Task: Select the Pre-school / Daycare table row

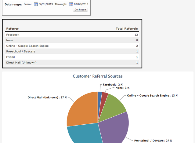Action: (x=72, y=51)
